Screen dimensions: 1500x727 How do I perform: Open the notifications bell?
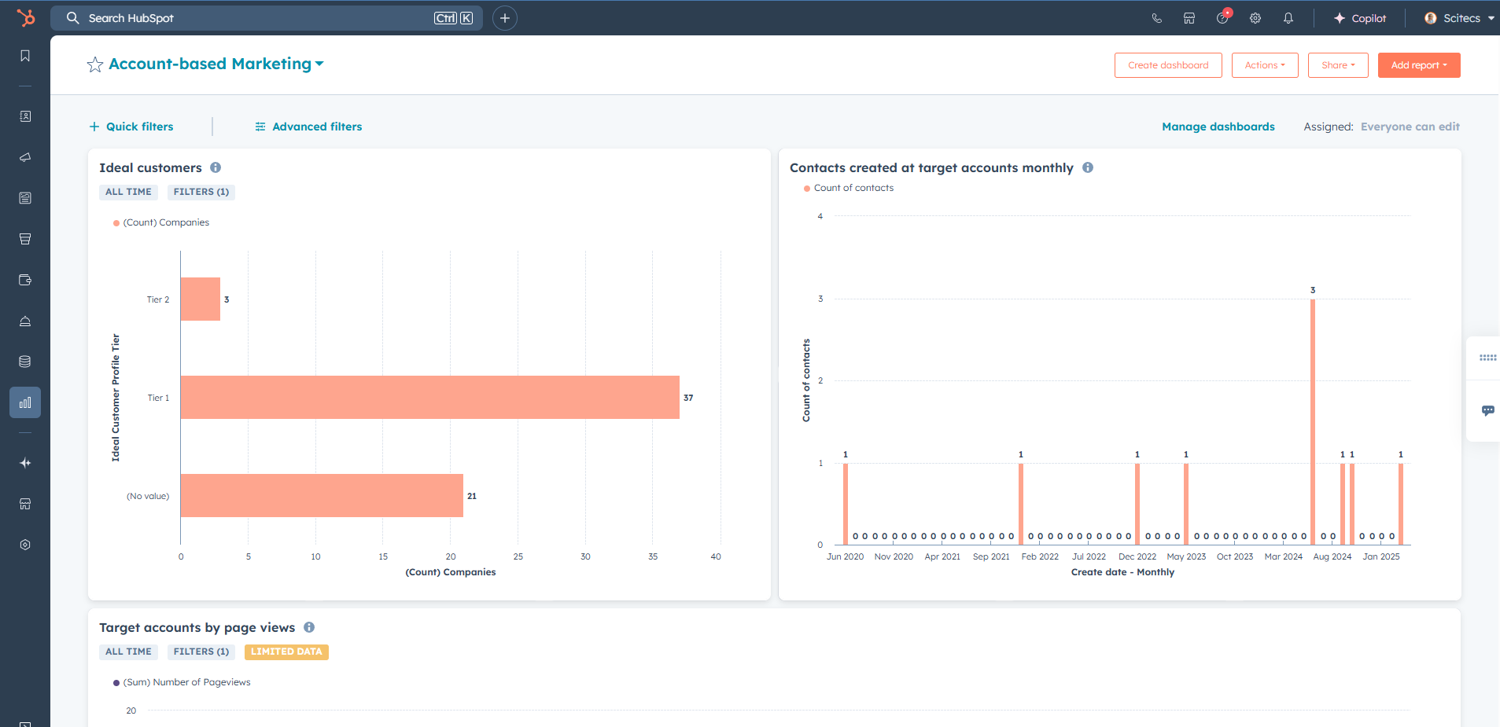click(x=1288, y=18)
